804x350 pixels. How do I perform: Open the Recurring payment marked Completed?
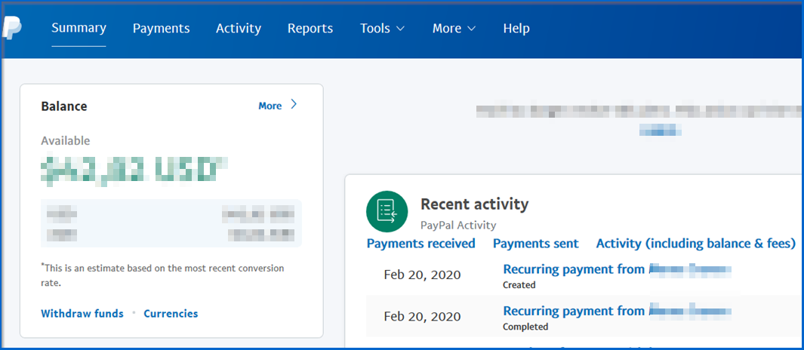[x=617, y=311]
